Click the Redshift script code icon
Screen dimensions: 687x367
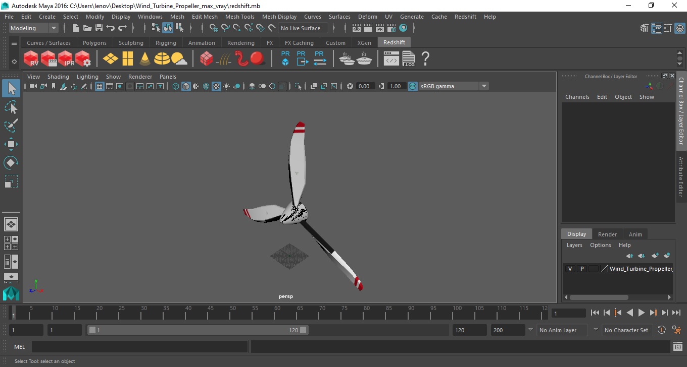click(391, 59)
